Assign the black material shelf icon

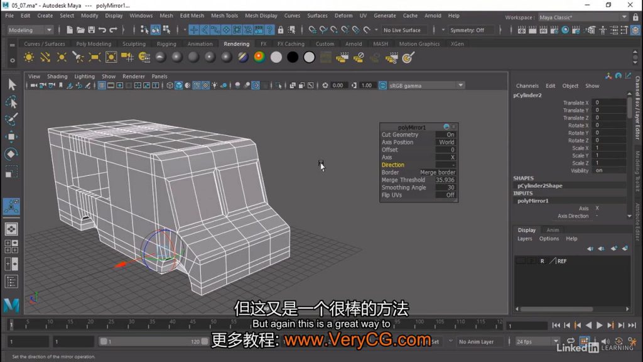click(293, 57)
